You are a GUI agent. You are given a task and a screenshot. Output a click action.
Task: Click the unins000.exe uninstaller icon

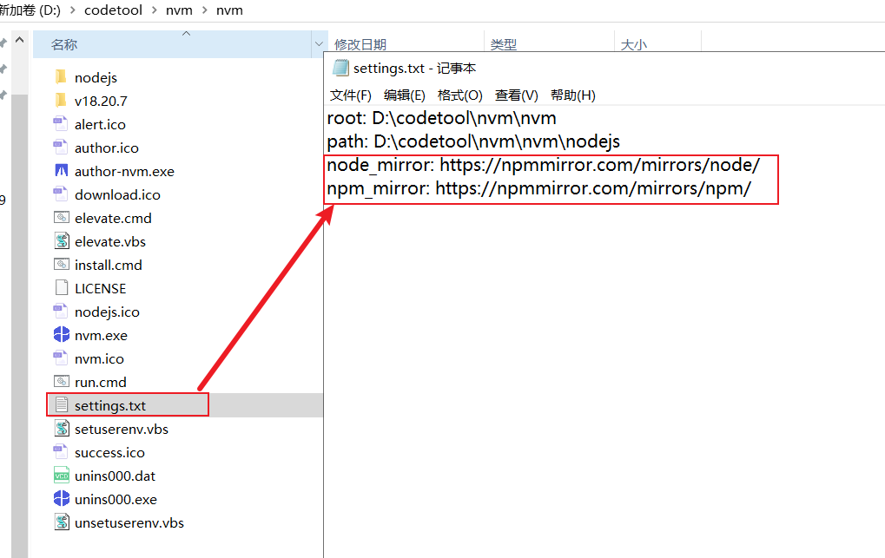coord(61,499)
